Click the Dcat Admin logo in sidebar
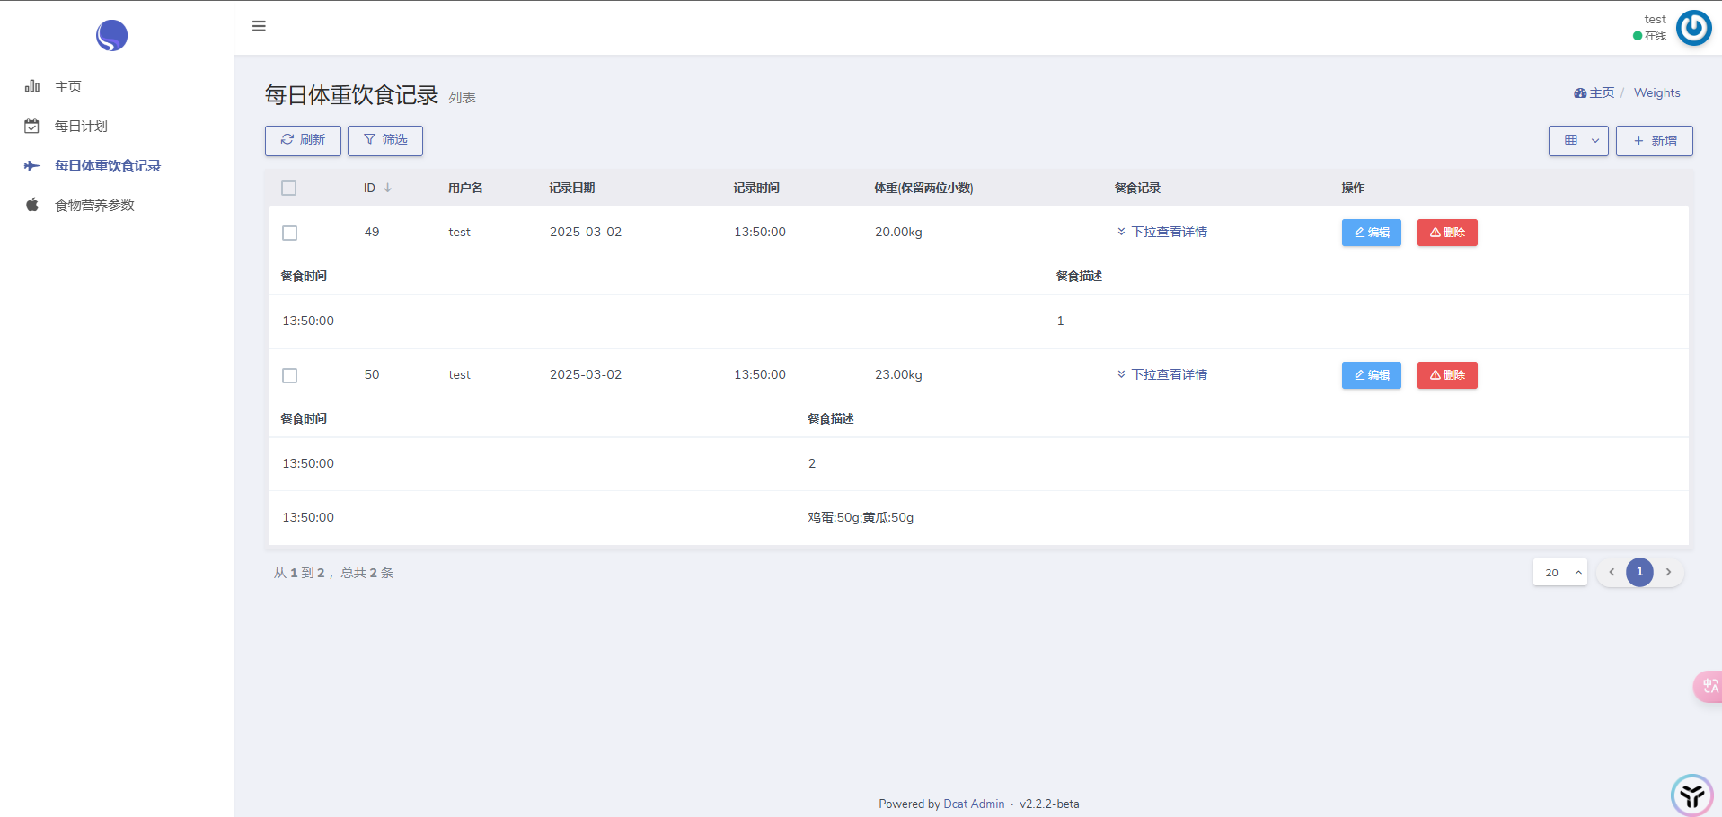The width and height of the screenshot is (1722, 817). (x=111, y=35)
